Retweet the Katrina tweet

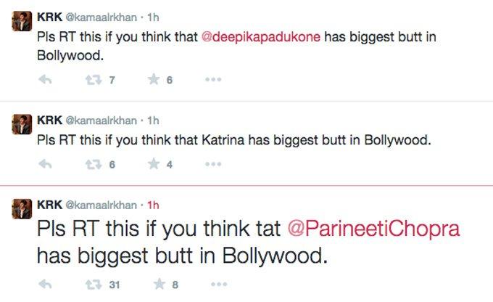[x=94, y=164]
